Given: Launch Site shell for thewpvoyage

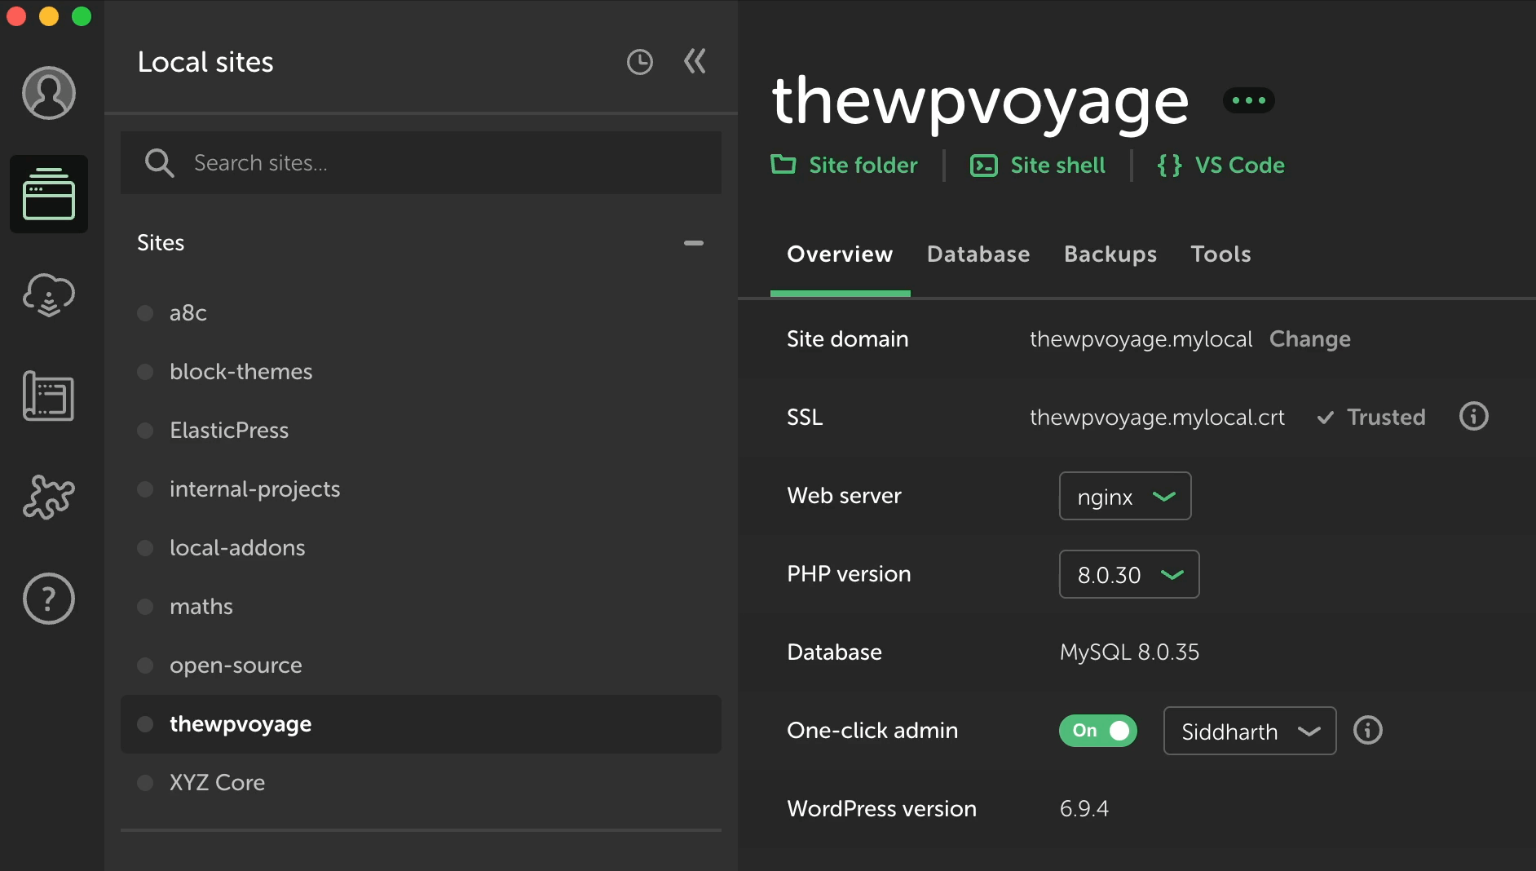Looking at the screenshot, I should click(x=1039, y=165).
